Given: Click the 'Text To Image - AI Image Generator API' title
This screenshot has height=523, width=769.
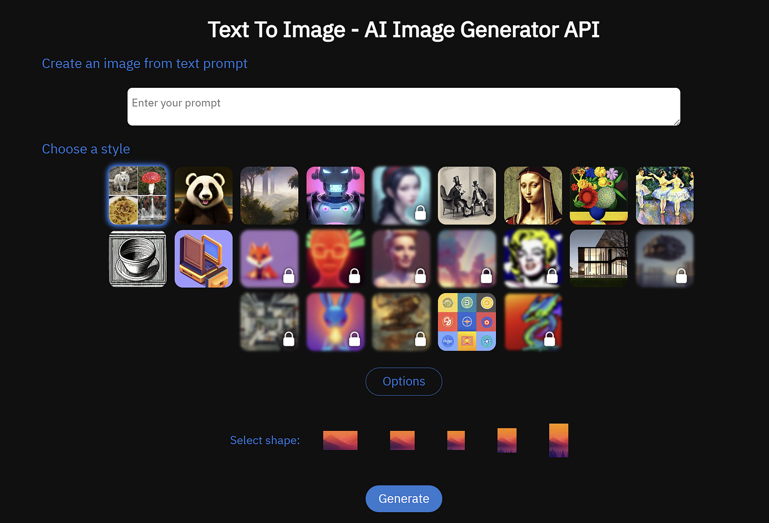Looking at the screenshot, I should 404,30.
